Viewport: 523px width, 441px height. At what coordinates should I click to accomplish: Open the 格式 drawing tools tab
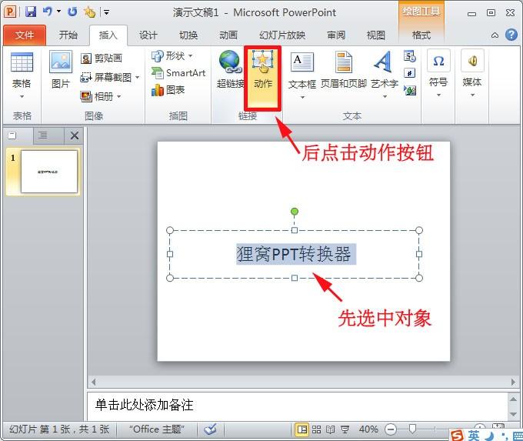point(421,35)
